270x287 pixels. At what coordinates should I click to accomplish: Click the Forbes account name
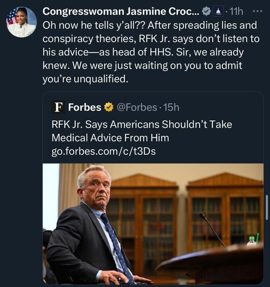[x=85, y=107]
